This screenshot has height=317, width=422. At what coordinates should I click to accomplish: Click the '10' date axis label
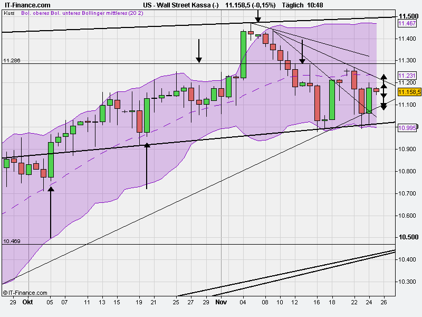280,302
